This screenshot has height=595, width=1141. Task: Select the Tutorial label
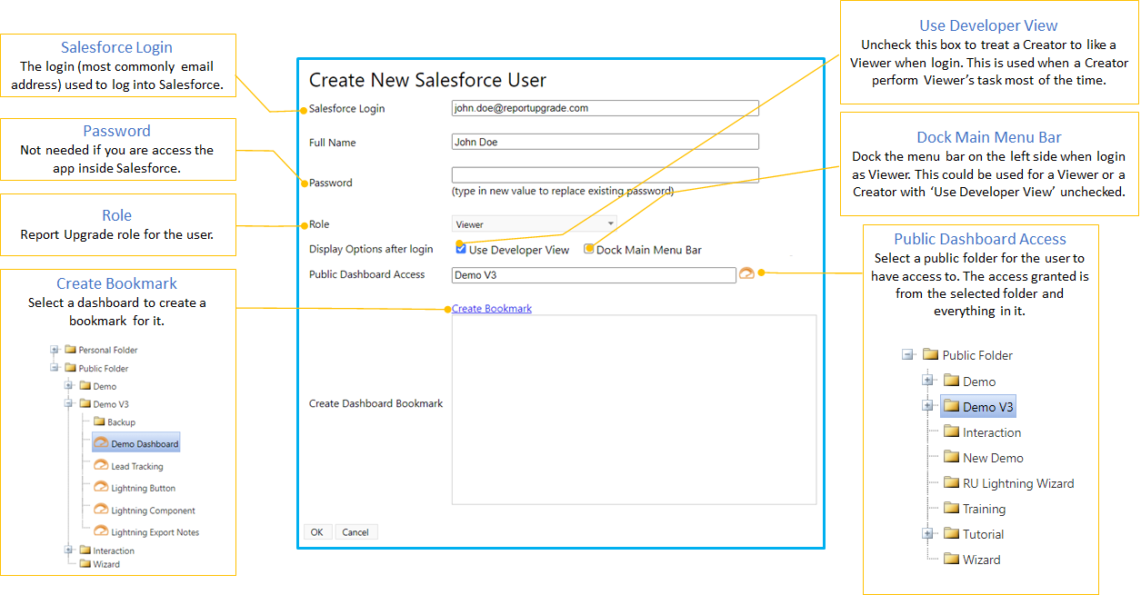click(x=984, y=534)
